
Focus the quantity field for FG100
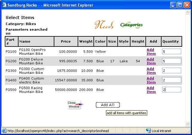click(x=171, y=52)
